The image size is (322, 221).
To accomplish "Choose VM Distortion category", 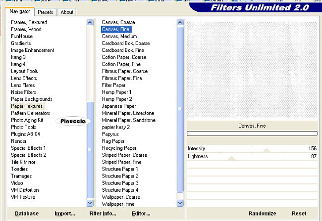I will (25, 190).
